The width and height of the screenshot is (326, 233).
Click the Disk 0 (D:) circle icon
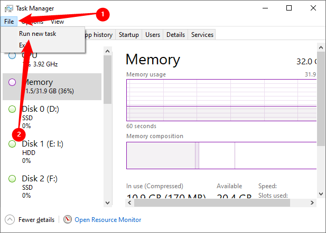12,109
